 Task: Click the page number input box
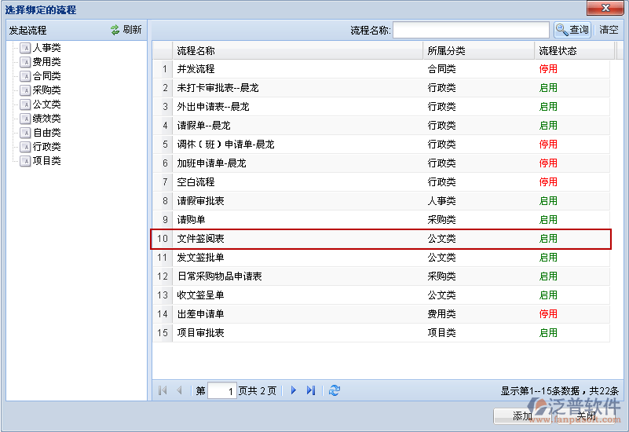[221, 390]
